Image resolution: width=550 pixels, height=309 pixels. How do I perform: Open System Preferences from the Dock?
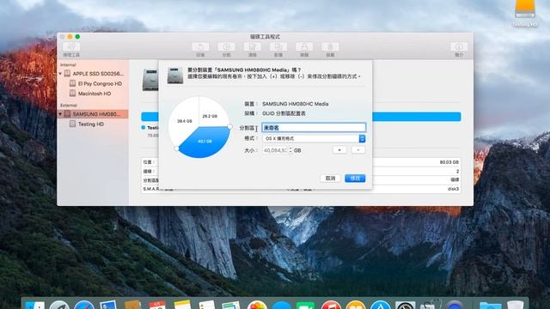405,305
